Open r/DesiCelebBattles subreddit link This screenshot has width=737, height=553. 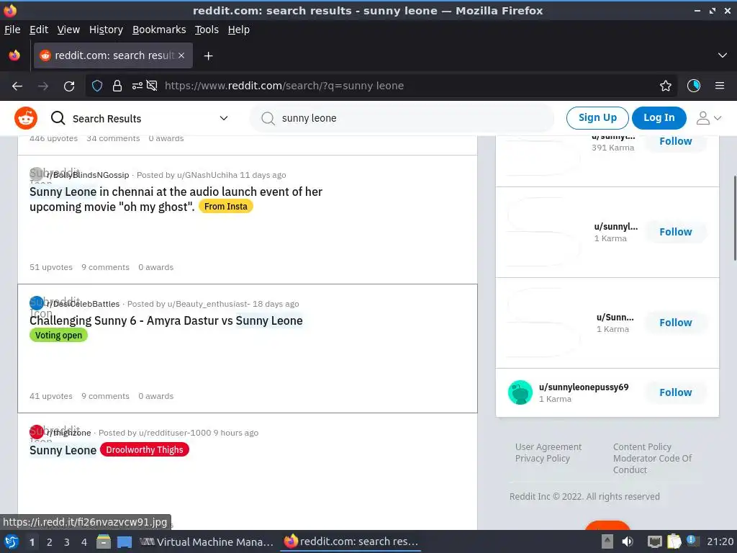pyautogui.click(x=83, y=304)
